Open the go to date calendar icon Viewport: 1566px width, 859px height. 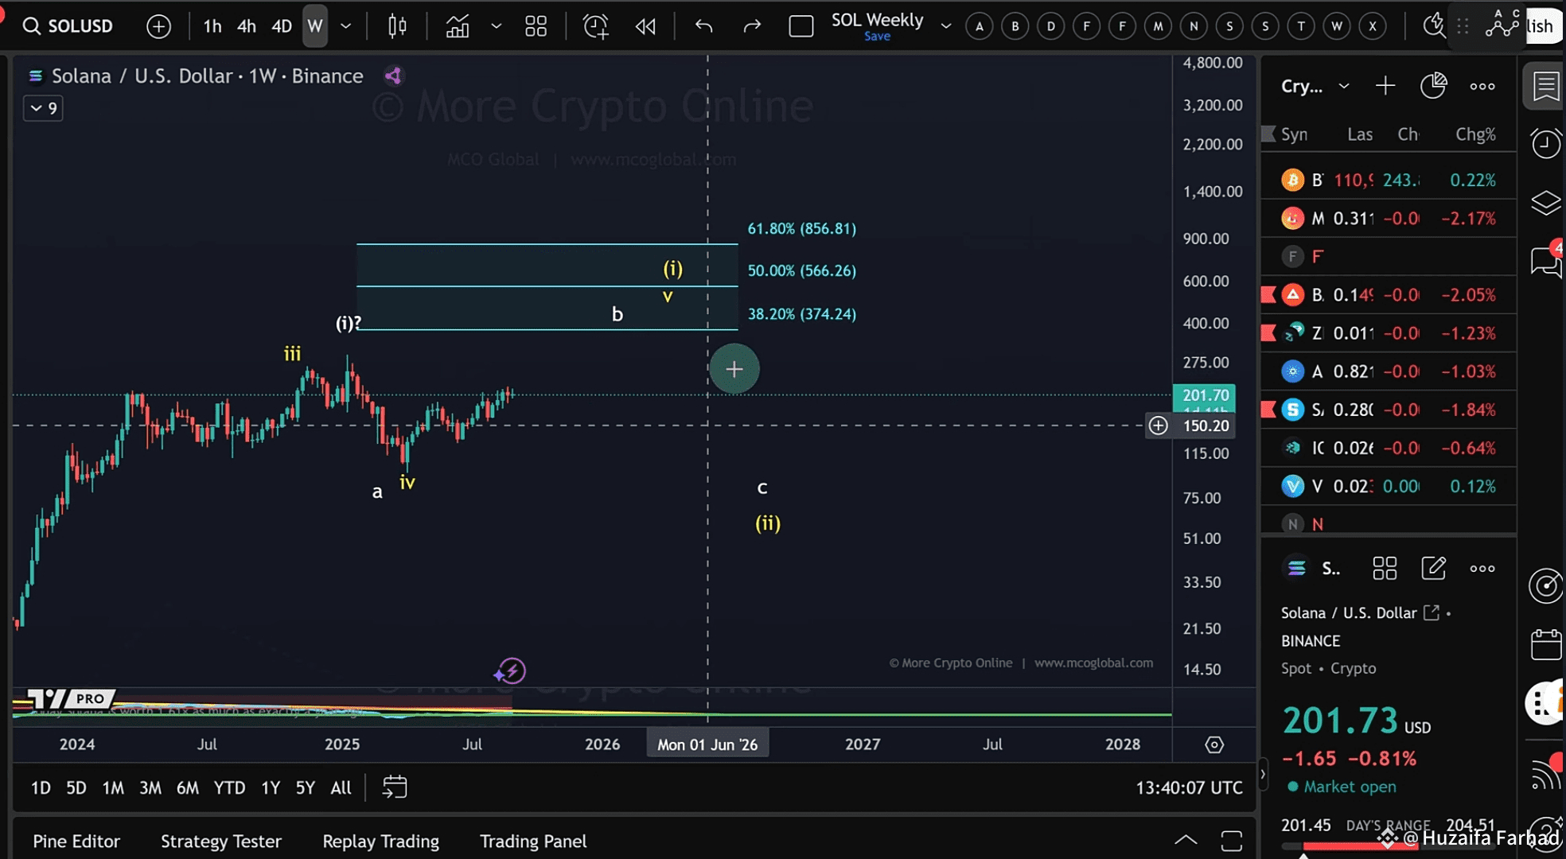tap(395, 787)
